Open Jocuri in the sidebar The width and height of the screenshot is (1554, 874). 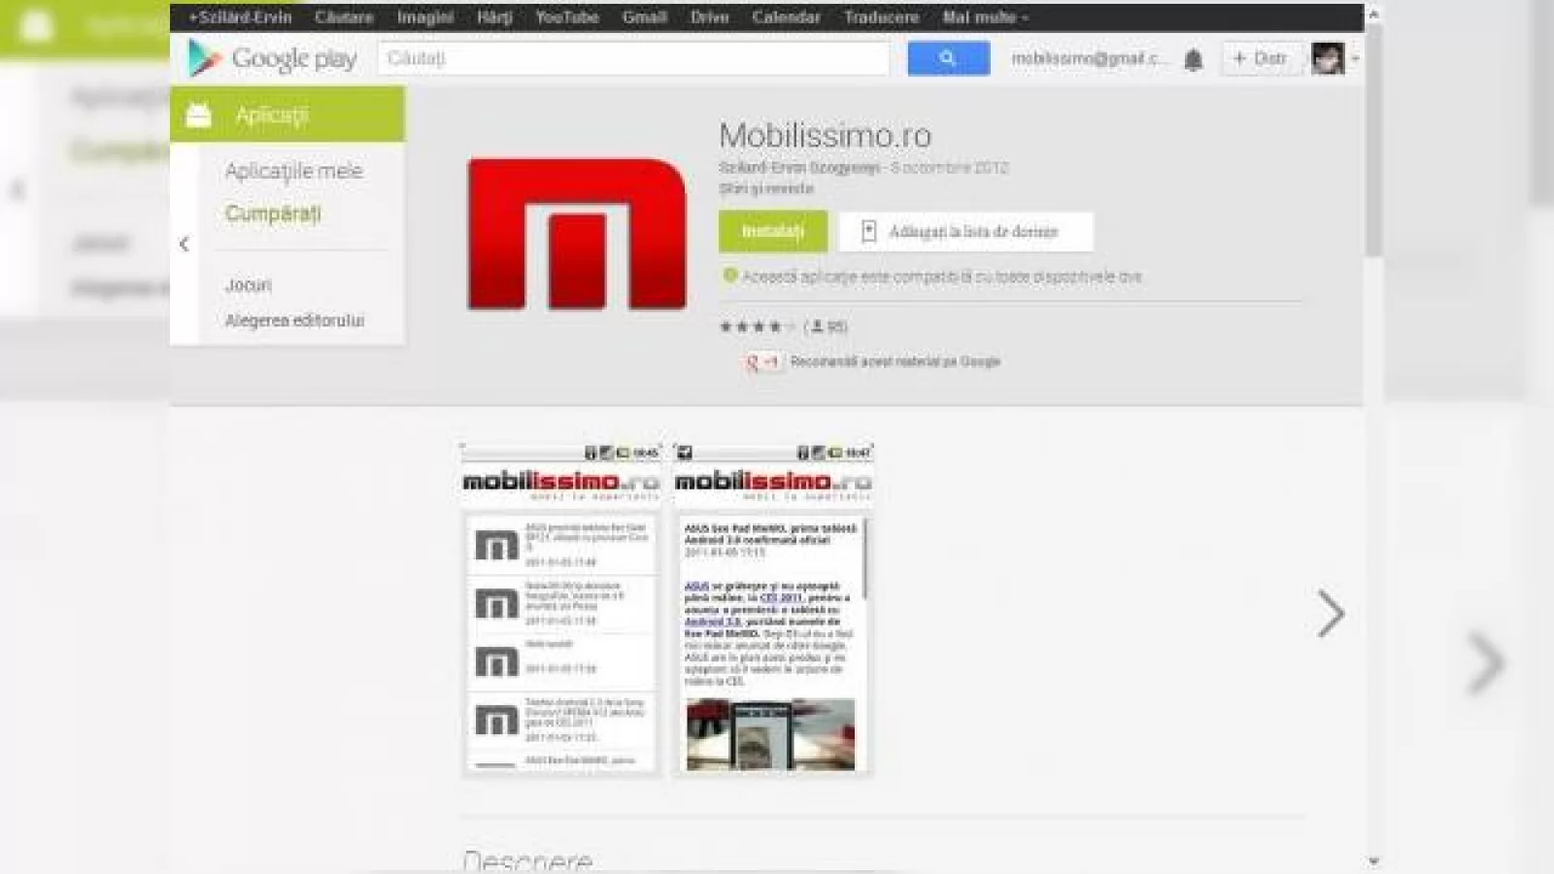coord(249,285)
